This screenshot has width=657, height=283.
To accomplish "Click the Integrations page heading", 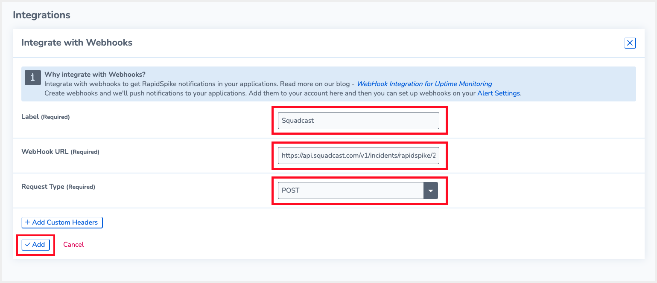I will pyautogui.click(x=41, y=15).
